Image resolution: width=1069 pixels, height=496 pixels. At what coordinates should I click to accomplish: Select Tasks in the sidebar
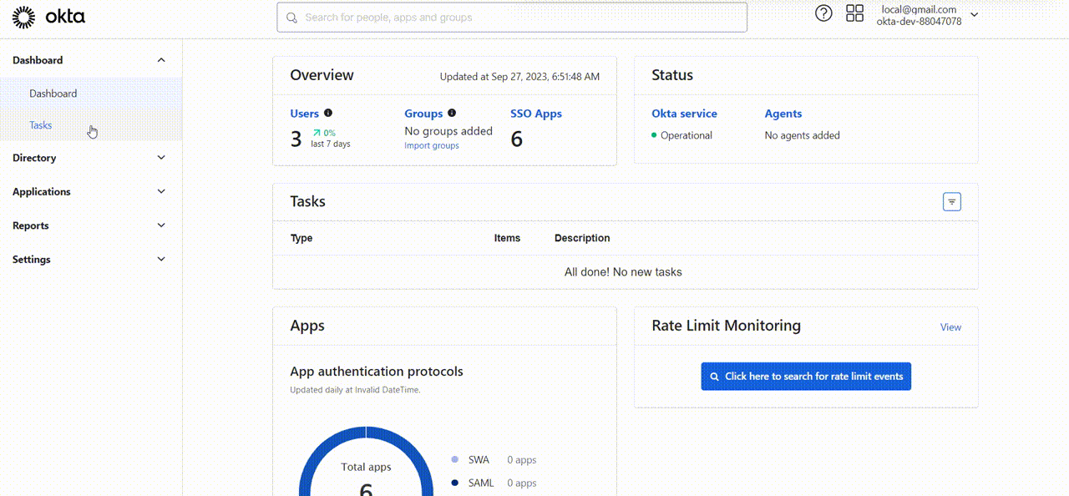41,125
